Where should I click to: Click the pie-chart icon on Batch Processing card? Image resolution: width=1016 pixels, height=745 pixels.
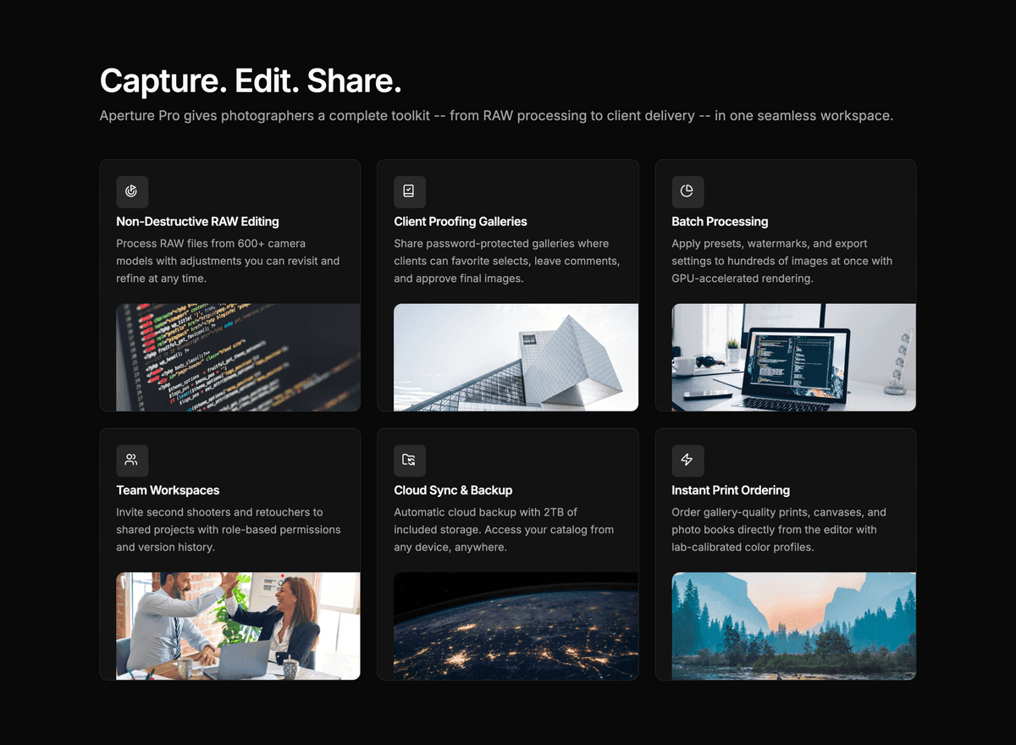pos(687,192)
